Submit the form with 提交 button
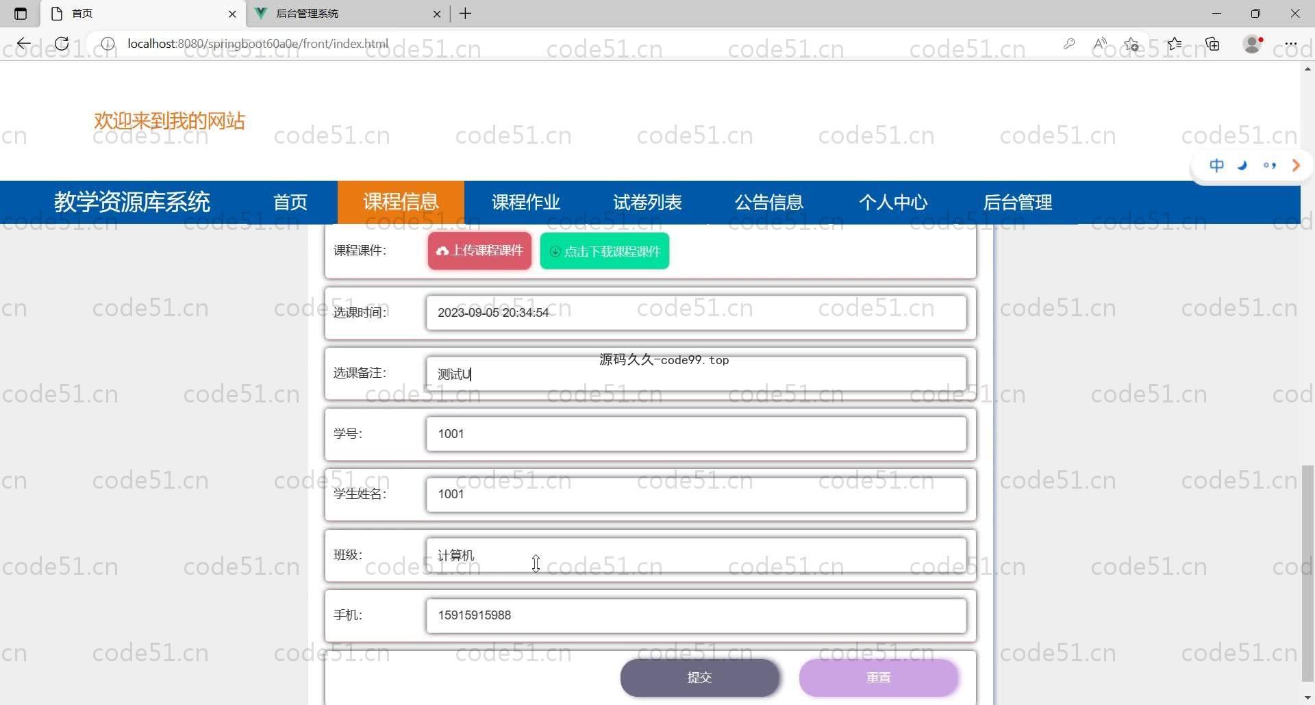This screenshot has height=705, width=1315. pyautogui.click(x=700, y=678)
